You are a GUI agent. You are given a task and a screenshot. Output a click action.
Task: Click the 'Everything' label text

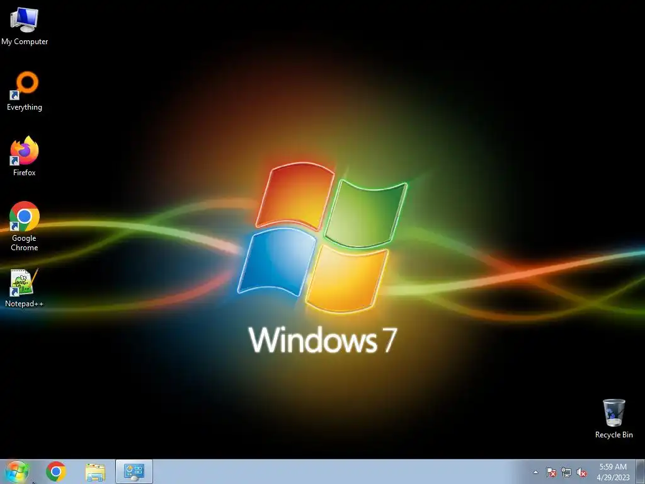(25, 107)
